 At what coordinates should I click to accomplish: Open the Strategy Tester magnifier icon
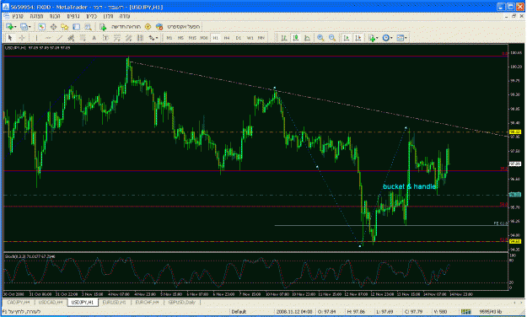88,26
